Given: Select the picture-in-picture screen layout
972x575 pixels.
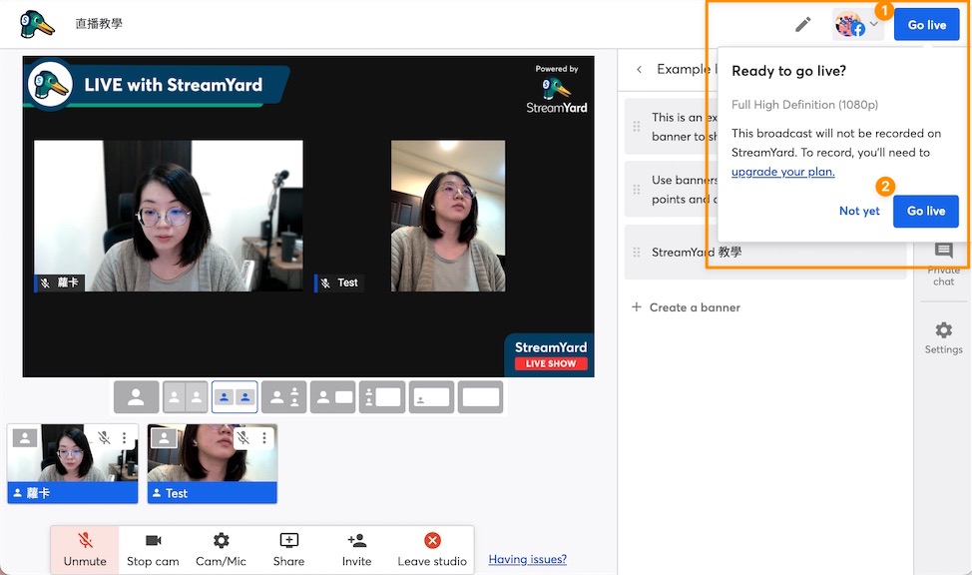Looking at the screenshot, I should click(x=431, y=397).
